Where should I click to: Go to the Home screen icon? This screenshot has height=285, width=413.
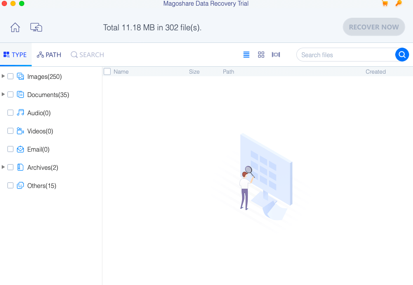pos(15,27)
